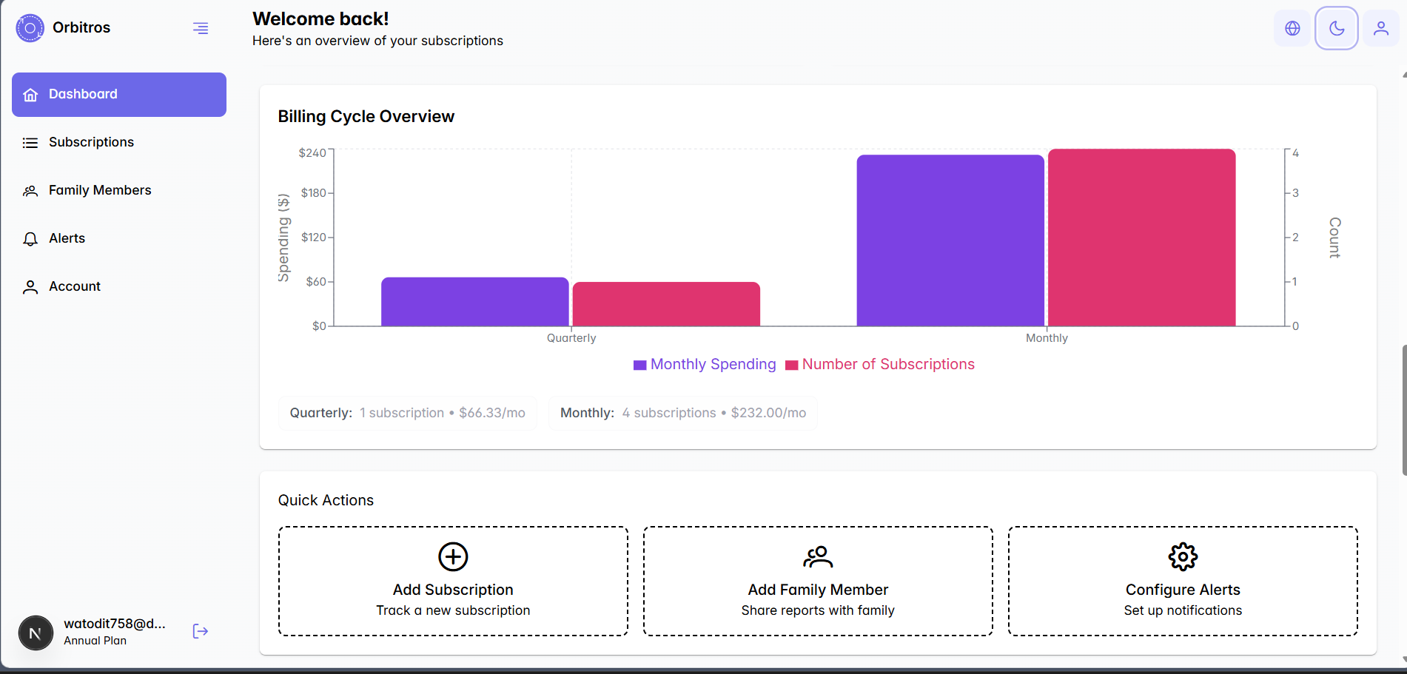This screenshot has width=1407, height=674.
Task: Click the Account person icon in sidebar
Action: (x=30, y=286)
